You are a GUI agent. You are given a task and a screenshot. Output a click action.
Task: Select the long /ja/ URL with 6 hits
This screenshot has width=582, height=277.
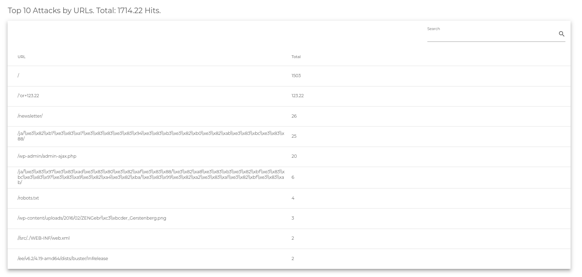tap(289, 177)
